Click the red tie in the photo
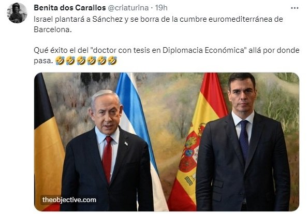Image resolution: width=308 pixels, height=214 pixels. pos(107,159)
